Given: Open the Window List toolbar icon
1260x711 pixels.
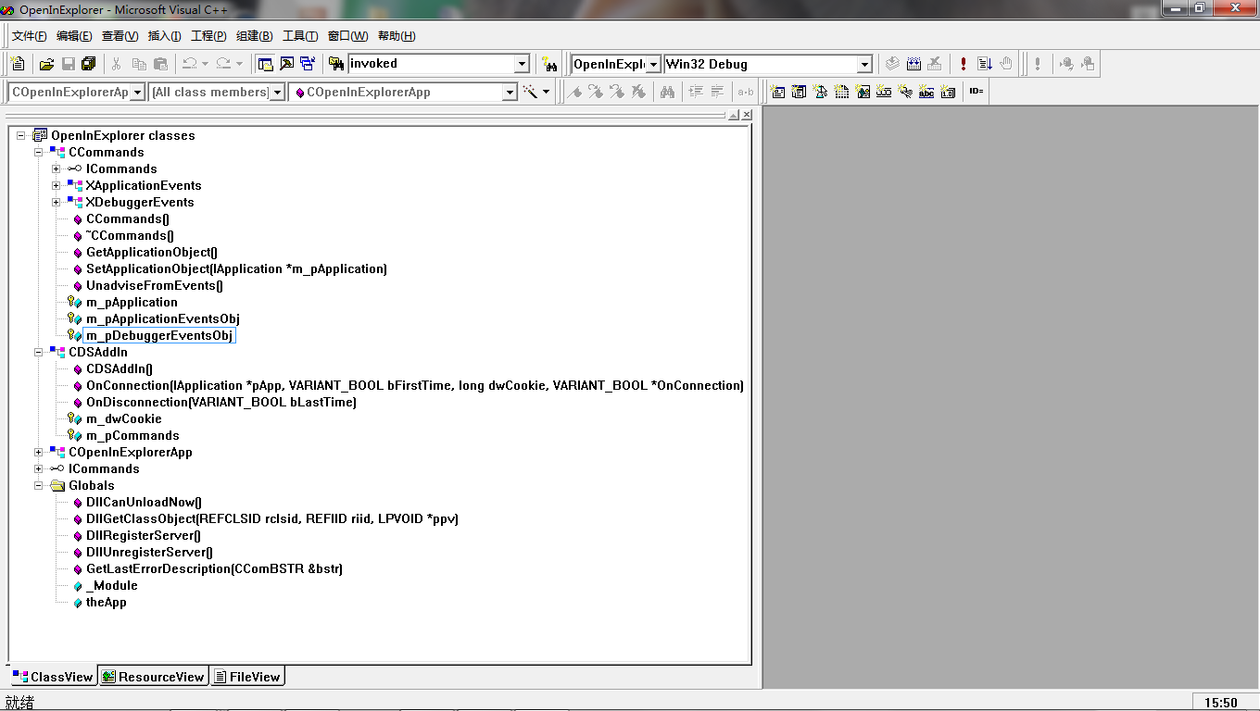Looking at the screenshot, I should 308,64.
